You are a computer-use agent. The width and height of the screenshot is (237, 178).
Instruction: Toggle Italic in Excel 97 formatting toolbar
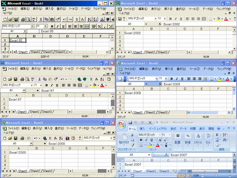pos(52,85)
